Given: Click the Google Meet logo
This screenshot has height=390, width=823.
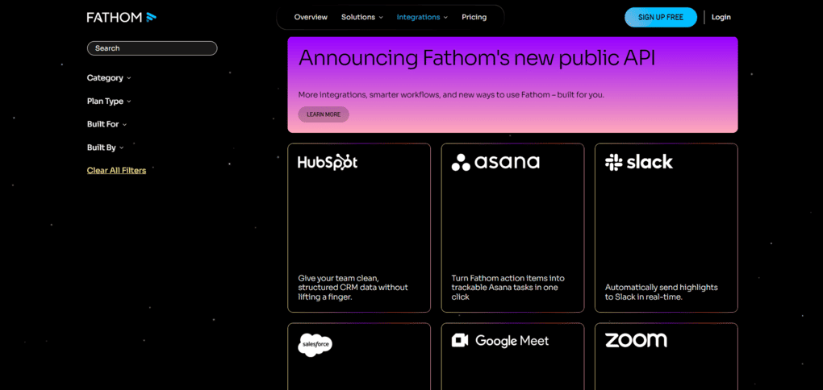Looking at the screenshot, I should 500,341.
